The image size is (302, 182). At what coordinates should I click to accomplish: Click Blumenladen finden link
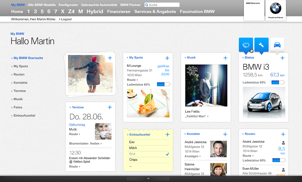coord(85,144)
